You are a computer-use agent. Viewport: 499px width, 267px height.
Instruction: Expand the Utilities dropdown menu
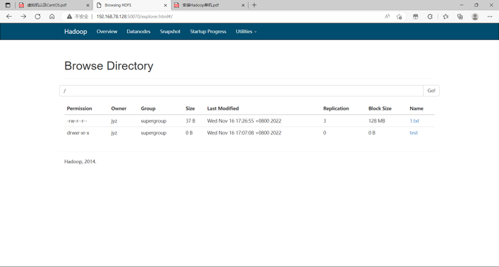tap(246, 32)
